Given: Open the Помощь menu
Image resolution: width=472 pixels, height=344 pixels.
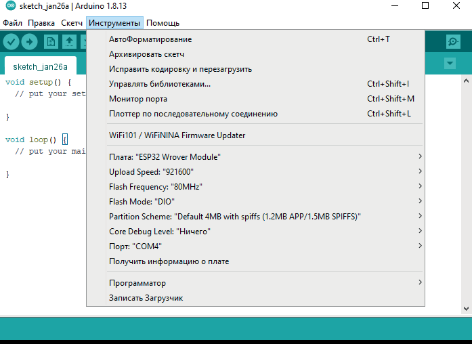Looking at the screenshot, I should click(163, 23).
